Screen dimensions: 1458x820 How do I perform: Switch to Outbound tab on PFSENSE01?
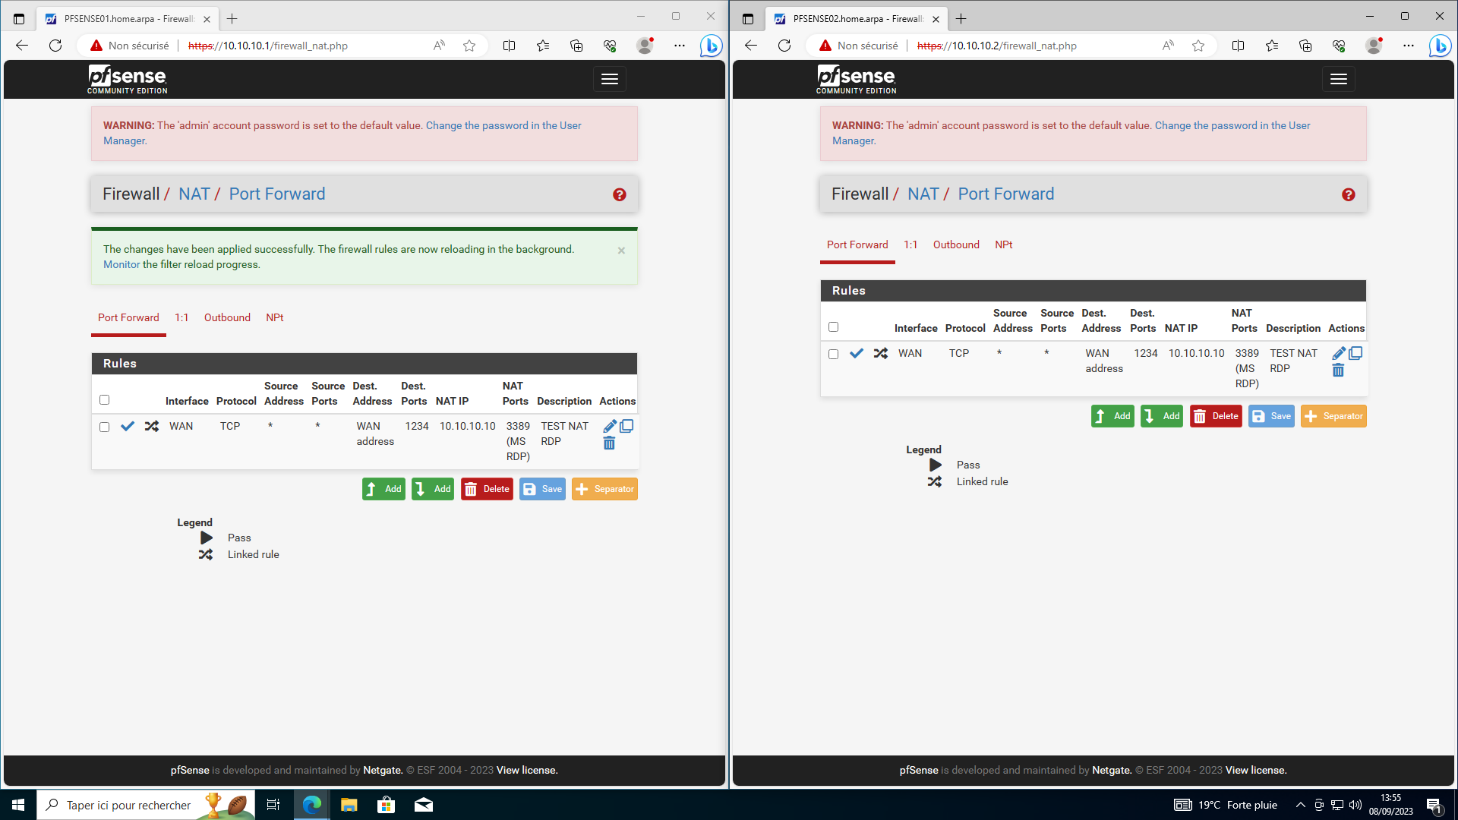click(227, 317)
